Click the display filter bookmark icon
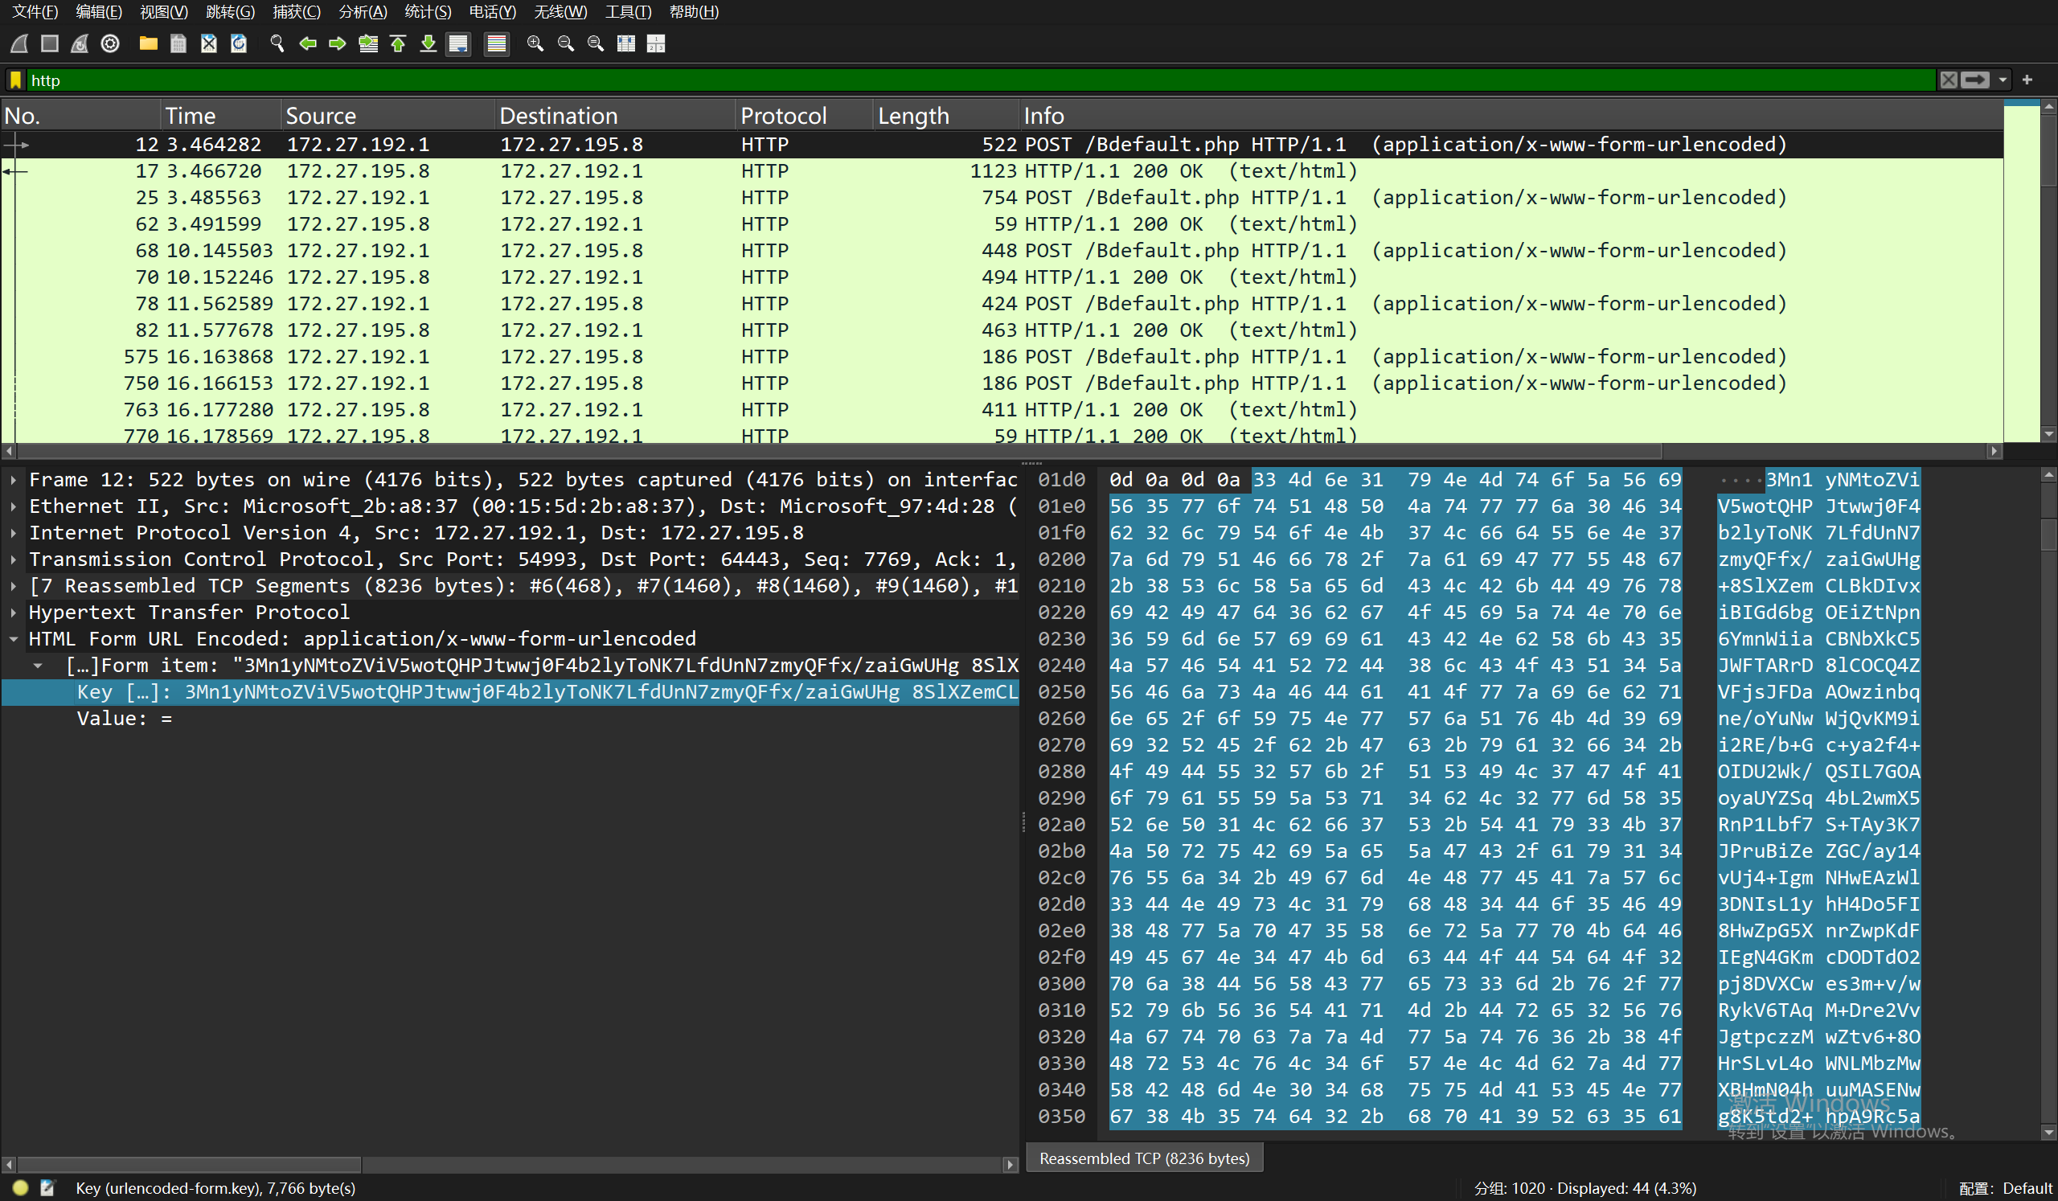 (x=15, y=80)
